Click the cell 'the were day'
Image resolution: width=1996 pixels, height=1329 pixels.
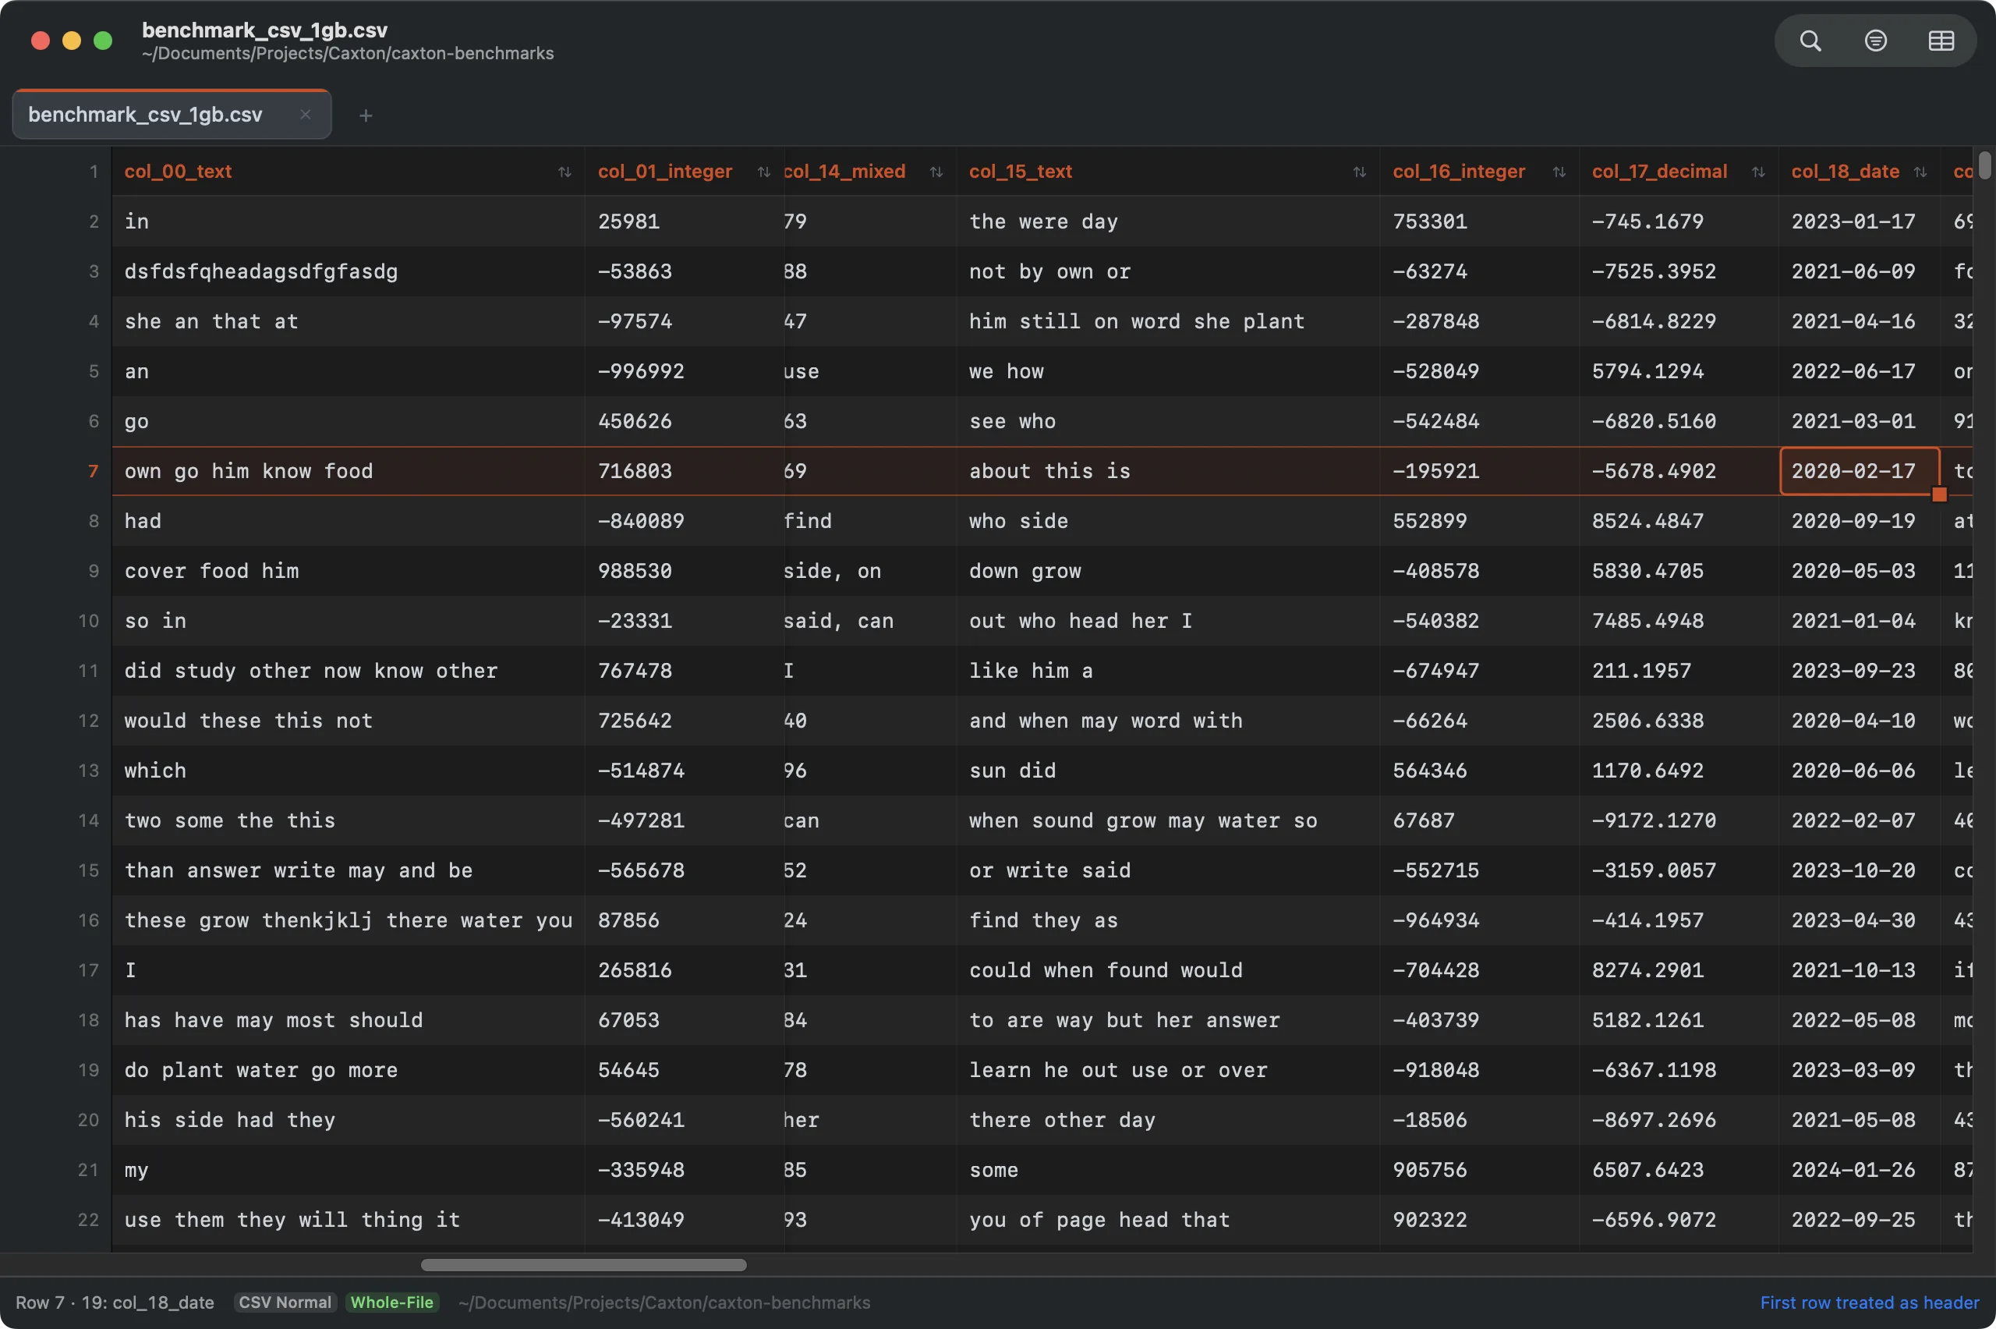pyautogui.click(x=1168, y=221)
